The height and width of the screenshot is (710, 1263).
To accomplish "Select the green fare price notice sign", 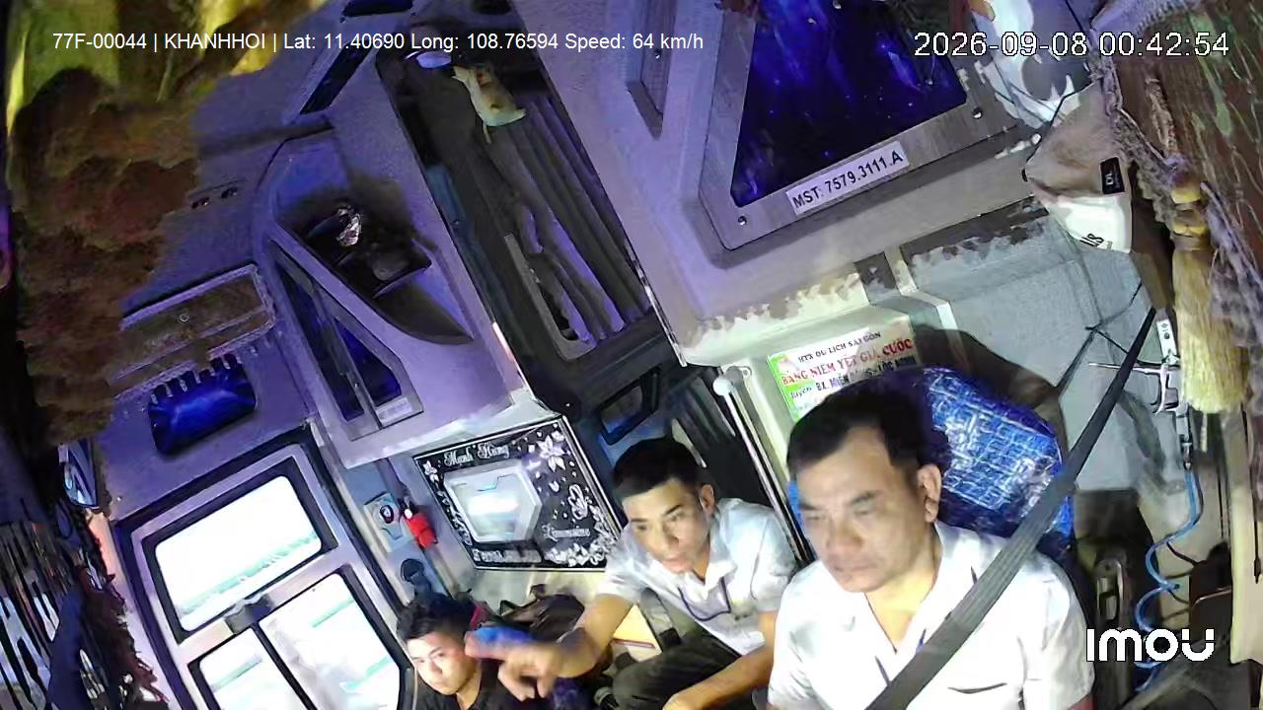I will click(x=842, y=367).
